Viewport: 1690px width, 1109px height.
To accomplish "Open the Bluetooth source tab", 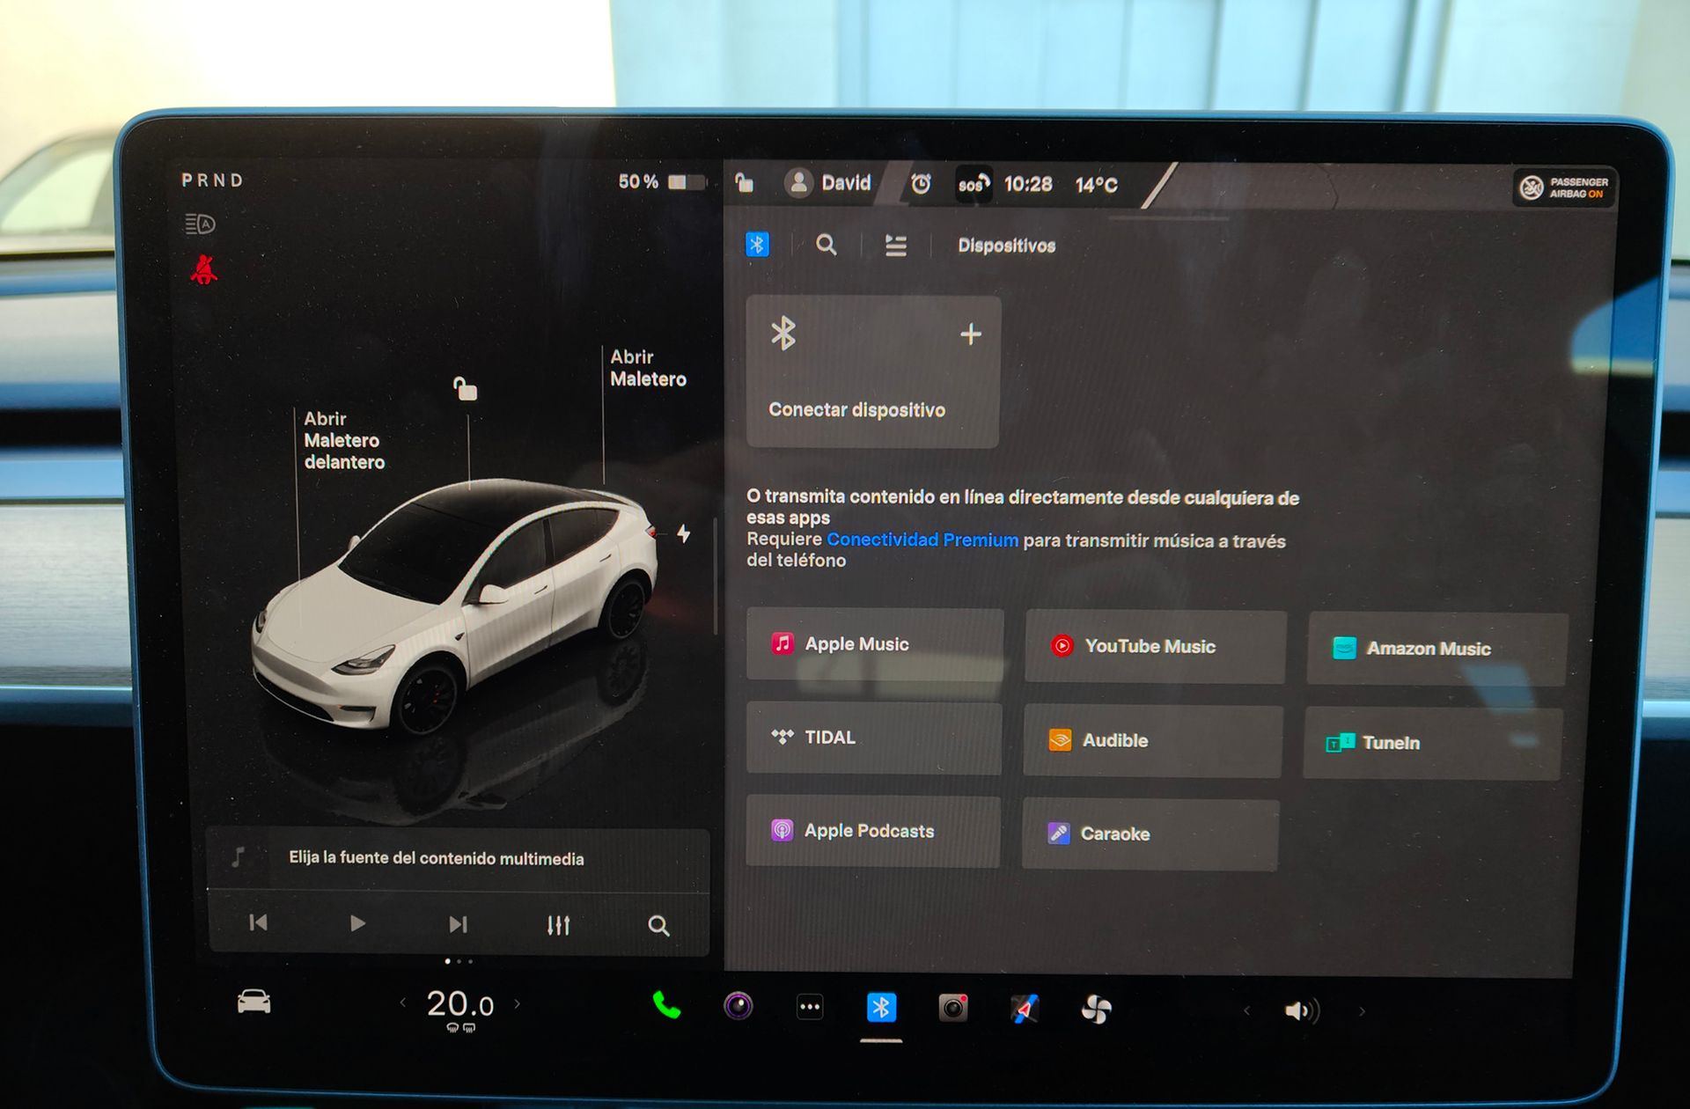I will tap(757, 244).
